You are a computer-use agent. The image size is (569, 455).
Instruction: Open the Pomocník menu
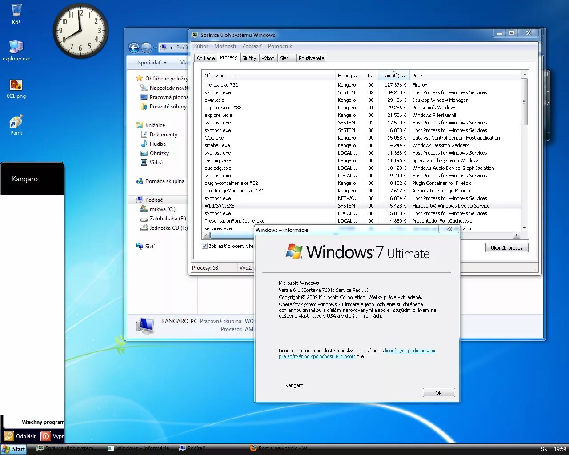coord(280,46)
